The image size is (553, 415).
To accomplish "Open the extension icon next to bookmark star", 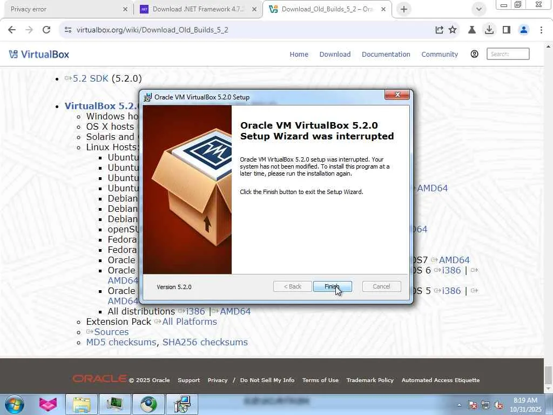I will (472, 30).
